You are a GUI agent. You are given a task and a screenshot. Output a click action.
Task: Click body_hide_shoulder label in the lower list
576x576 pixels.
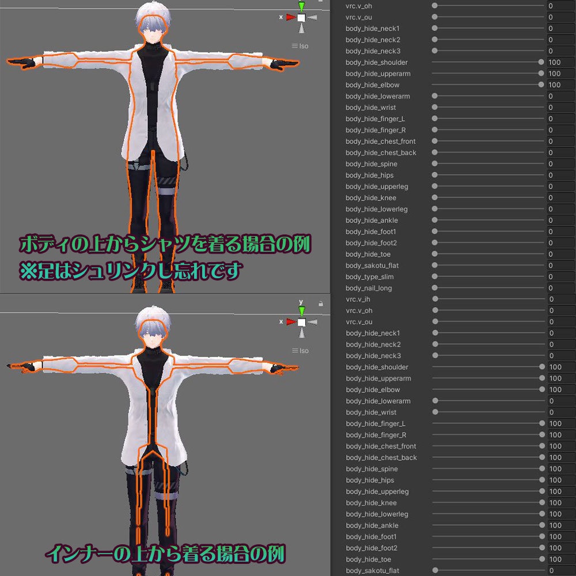[377, 367]
